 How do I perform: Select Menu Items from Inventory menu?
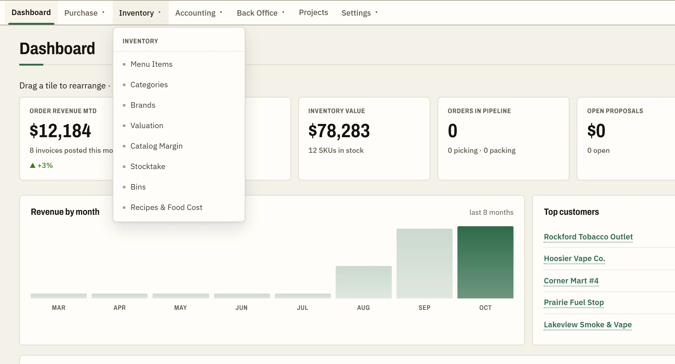point(179,64)
